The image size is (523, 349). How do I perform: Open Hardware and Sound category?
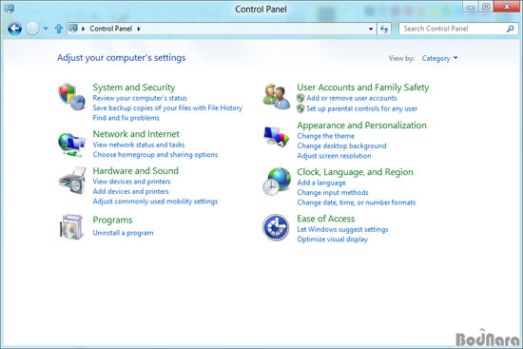tap(135, 171)
